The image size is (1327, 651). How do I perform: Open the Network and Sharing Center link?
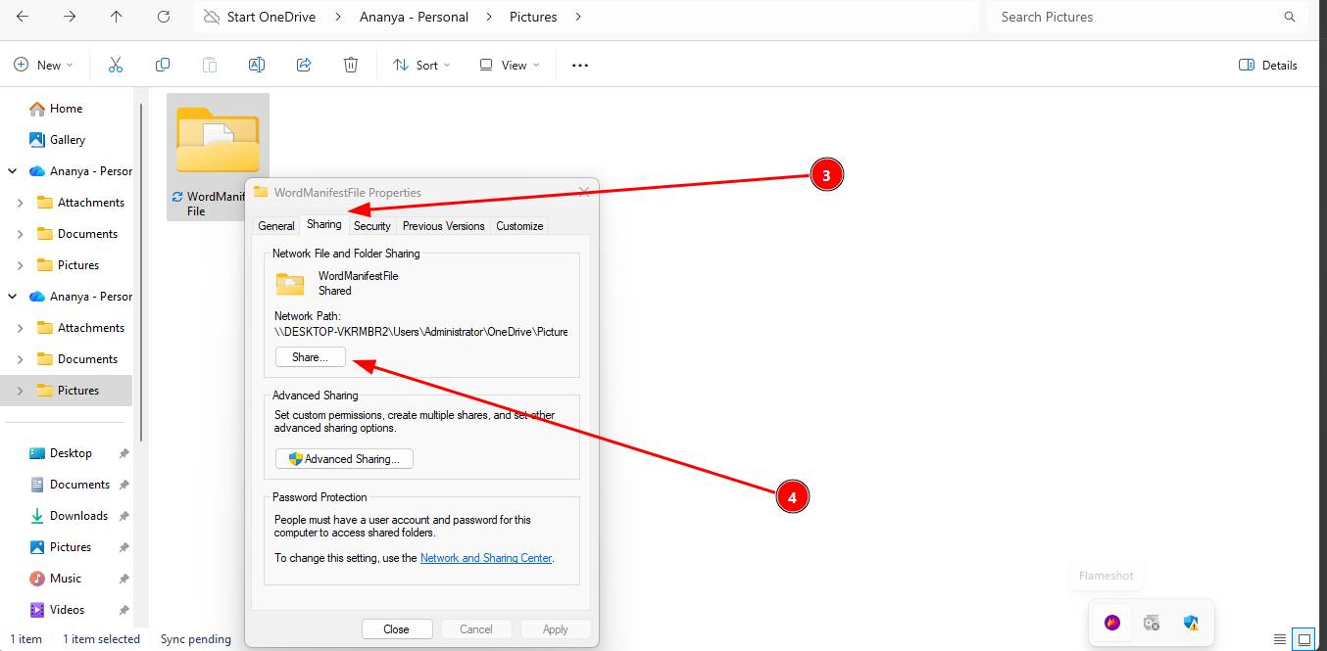pos(486,558)
